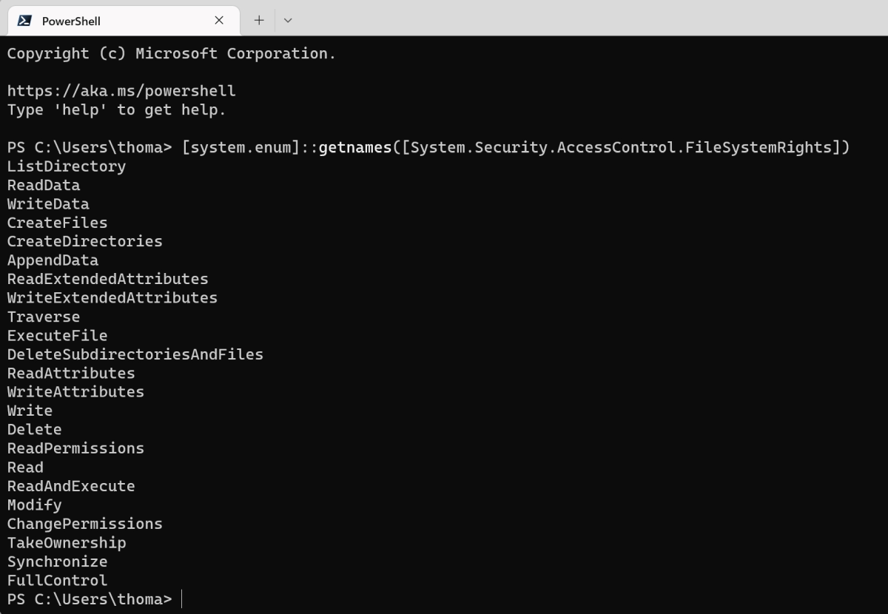Click on FullControl output line
888x614 pixels.
pos(57,581)
